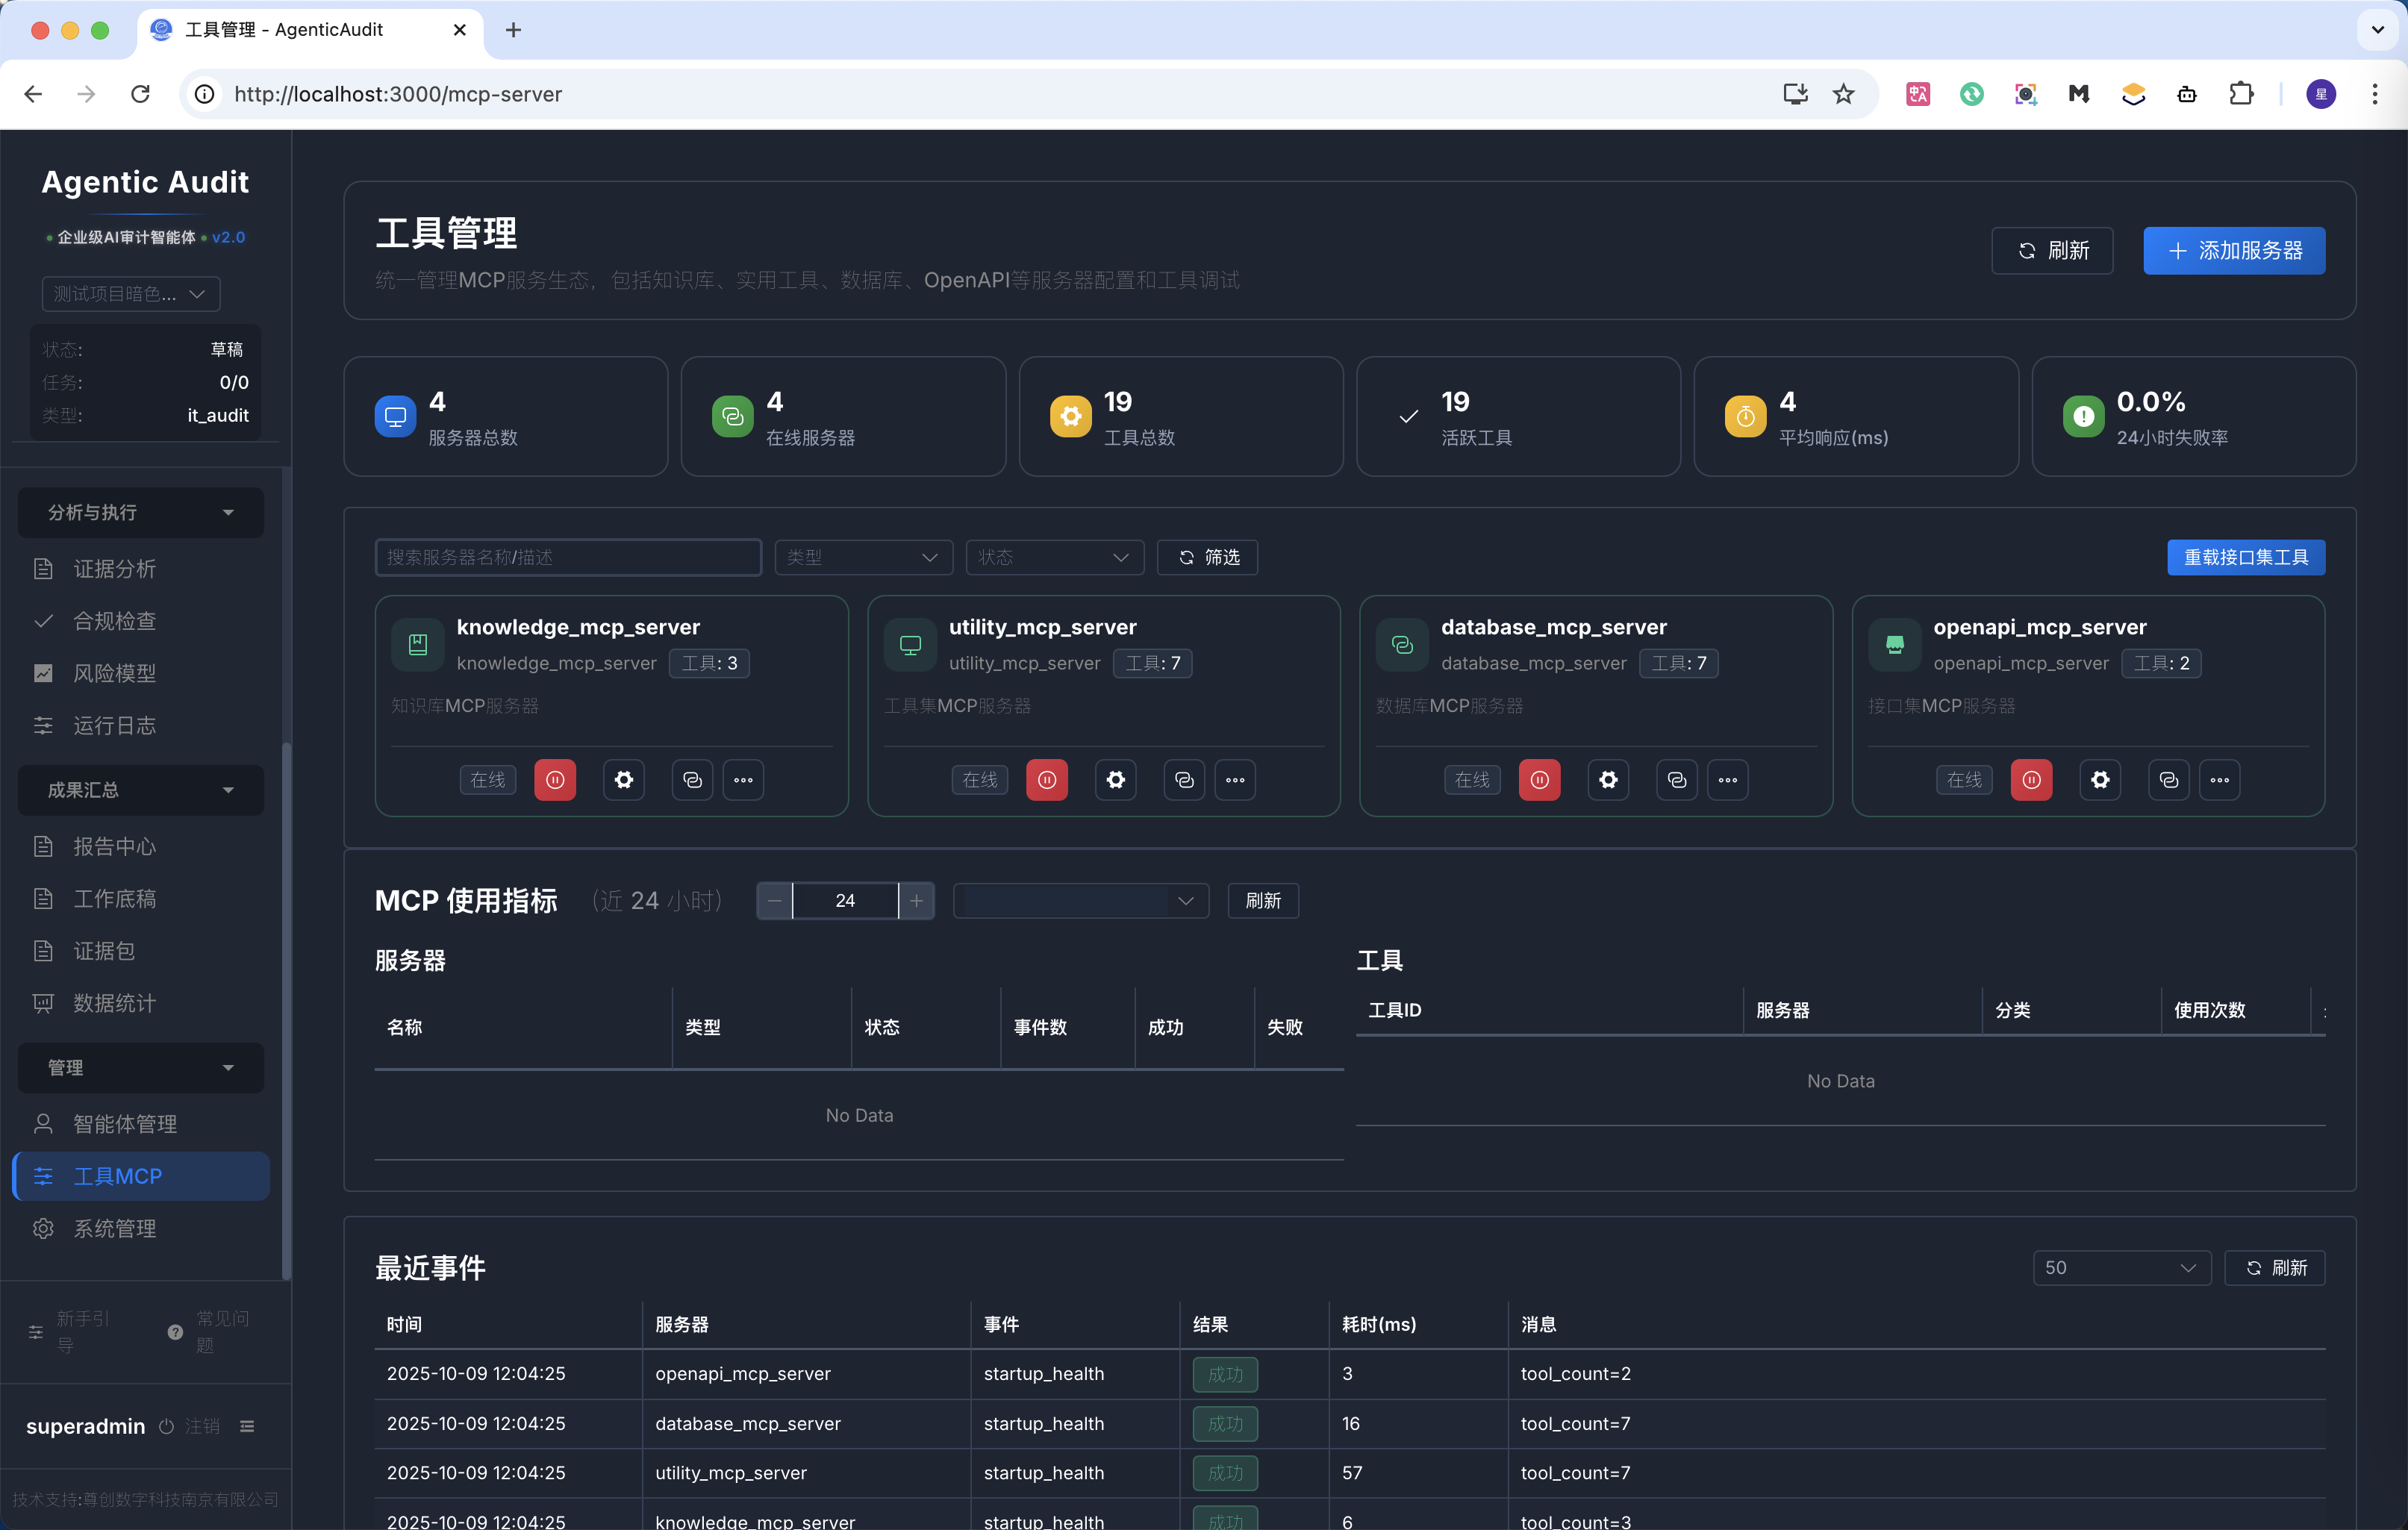Viewport: 2408px width, 1530px height.
Task: Pause the utility_mcp_server red stop button
Action: pyautogui.click(x=1047, y=780)
